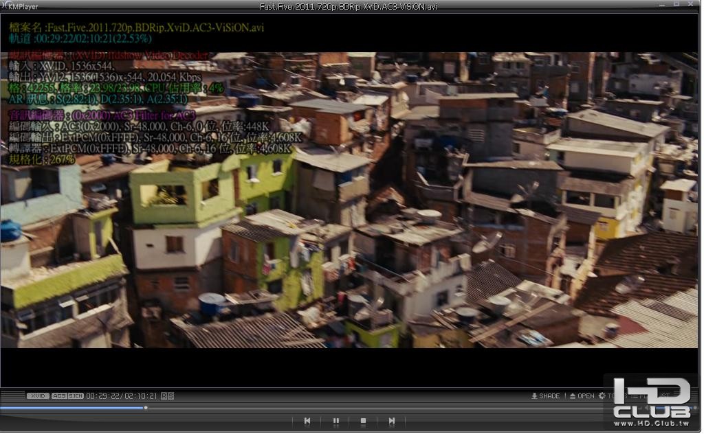The width and height of the screenshot is (704, 434).
Task: Click the OSD line showing 22.53%
Action: (x=80, y=38)
